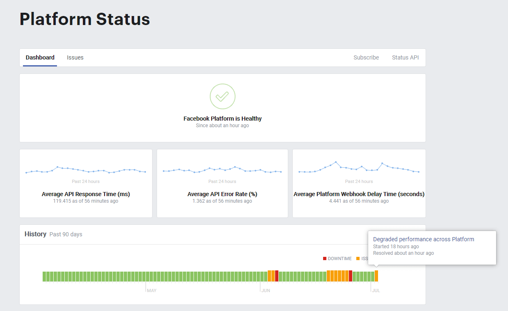Switch to the Dashboard tab
The width and height of the screenshot is (508, 311).
click(x=40, y=57)
